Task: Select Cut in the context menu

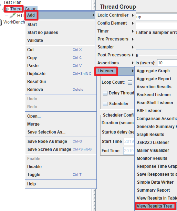Action: (x=61, y=50)
